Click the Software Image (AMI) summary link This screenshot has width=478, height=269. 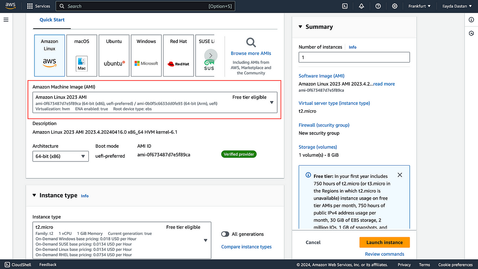(322, 76)
